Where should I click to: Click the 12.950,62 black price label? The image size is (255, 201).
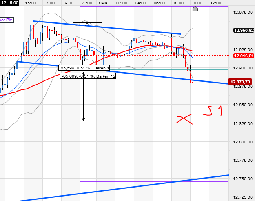244,31
